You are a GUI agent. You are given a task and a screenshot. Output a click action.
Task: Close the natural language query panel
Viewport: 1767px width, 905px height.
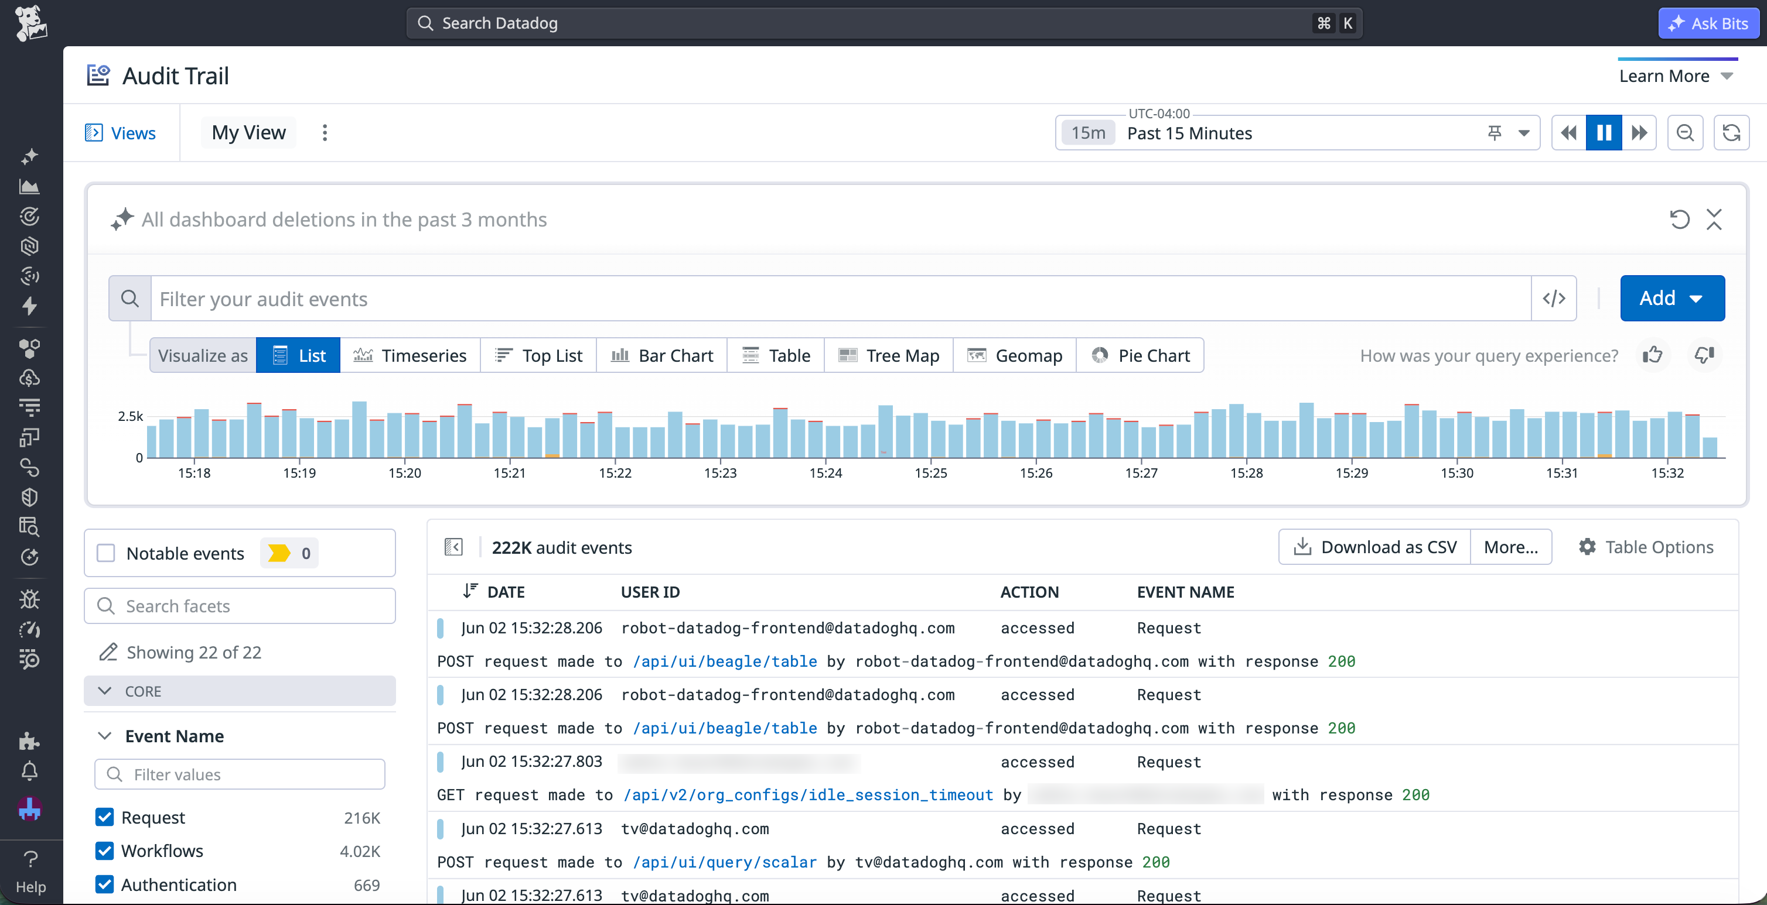coord(1714,220)
